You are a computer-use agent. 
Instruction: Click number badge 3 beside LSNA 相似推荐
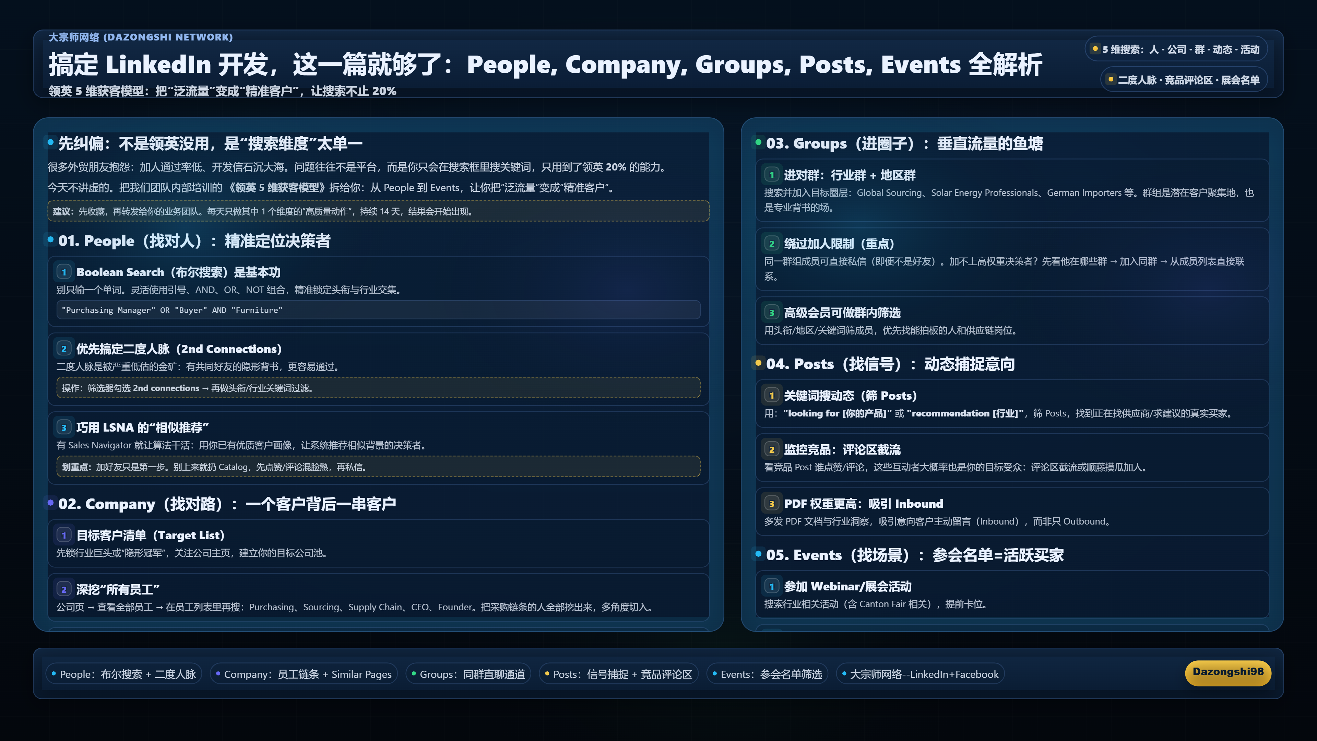[x=63, y=427]
